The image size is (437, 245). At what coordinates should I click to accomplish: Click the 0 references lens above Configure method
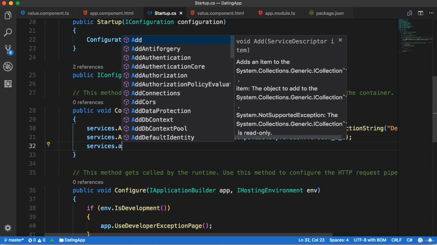point(88,182)
